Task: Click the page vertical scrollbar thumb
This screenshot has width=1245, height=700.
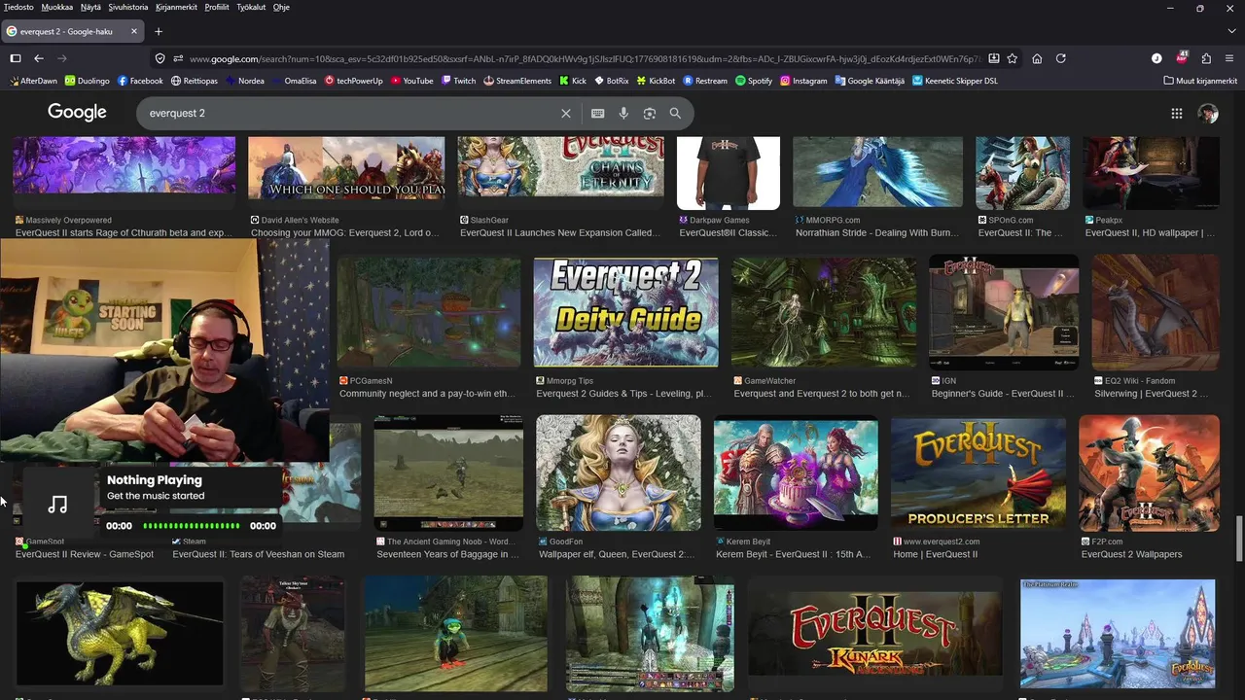Action: point(1239,540)
